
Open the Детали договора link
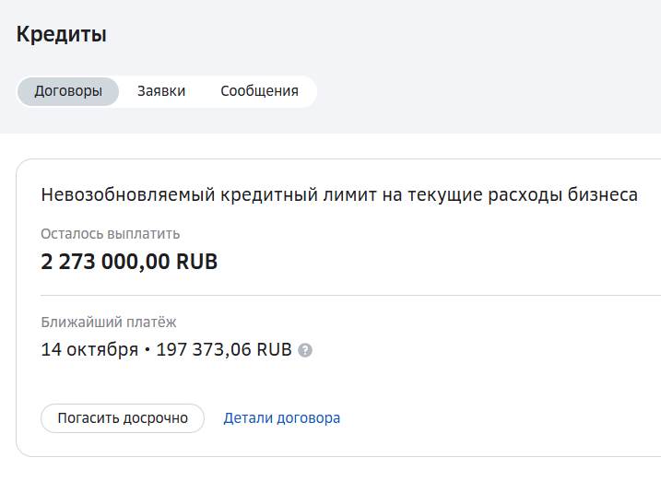281,418
